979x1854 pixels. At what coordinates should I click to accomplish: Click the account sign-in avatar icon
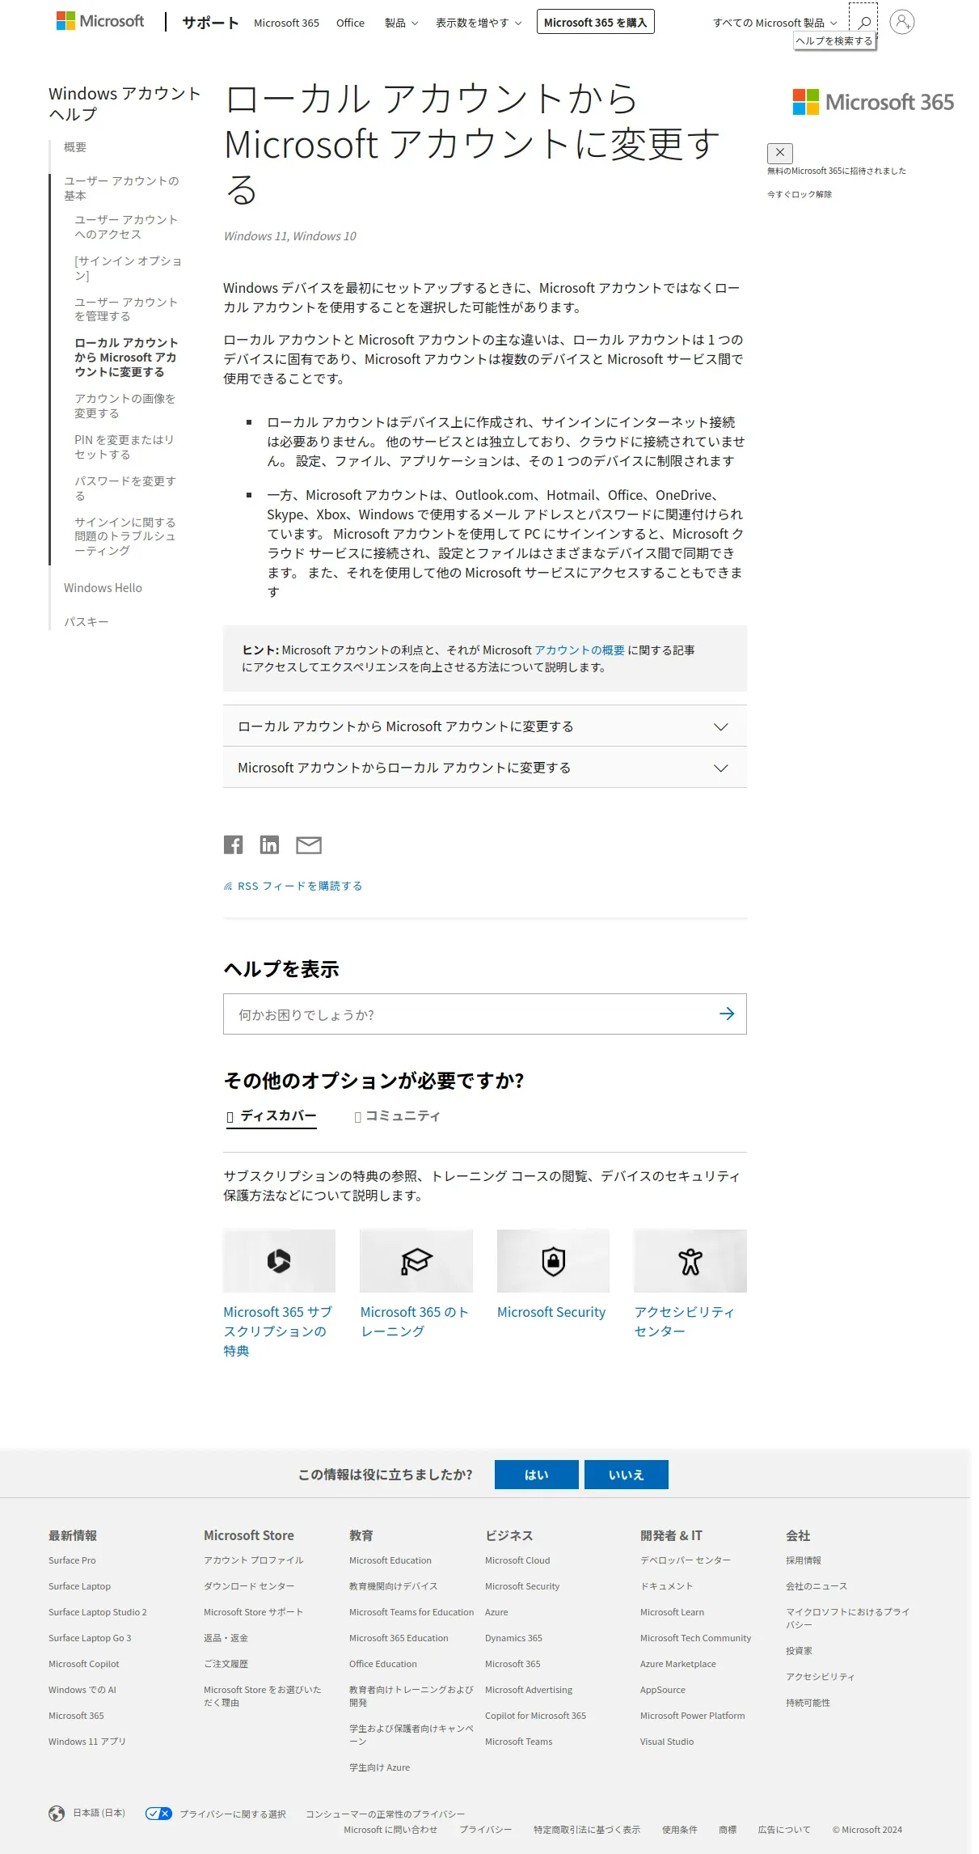pyautogui.click(x=902, y=22)
